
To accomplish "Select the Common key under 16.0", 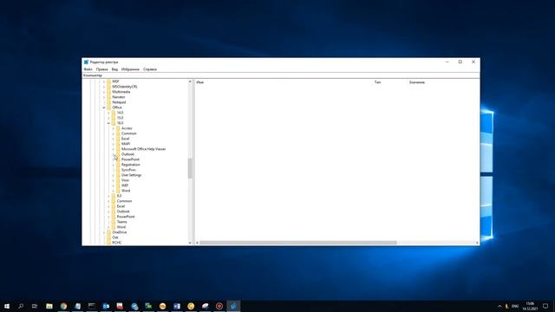I will tap(129, 133).
